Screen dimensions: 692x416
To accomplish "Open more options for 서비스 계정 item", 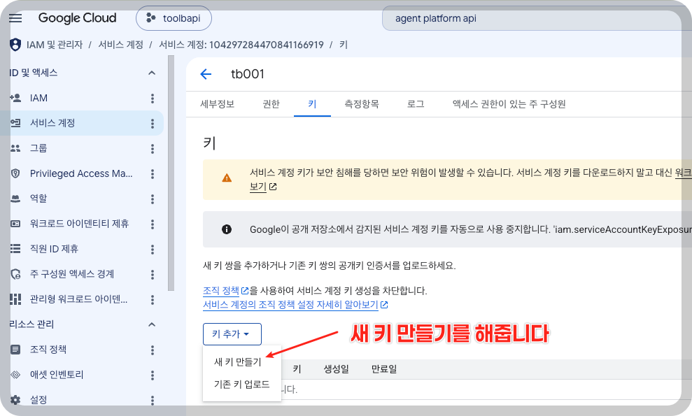I will coord(153,124).
